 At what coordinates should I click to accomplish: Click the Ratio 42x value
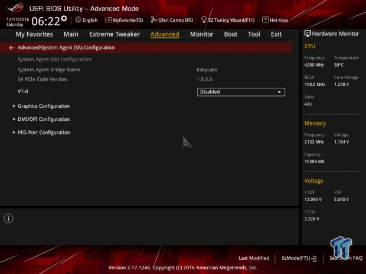click(308, 104)
